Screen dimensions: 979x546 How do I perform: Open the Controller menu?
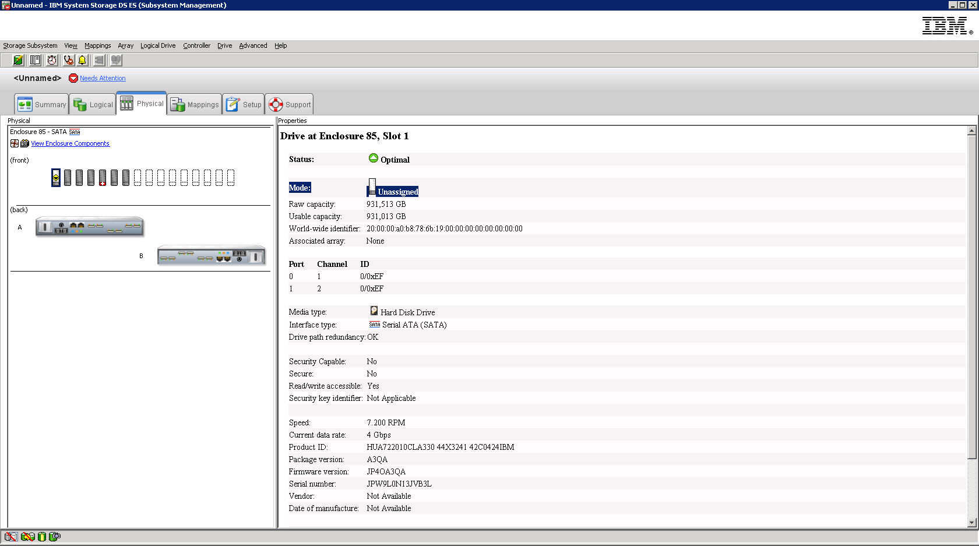click(196, 45)
